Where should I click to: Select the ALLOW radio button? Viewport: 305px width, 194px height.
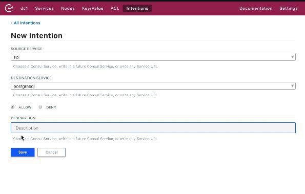pos(13,107)
